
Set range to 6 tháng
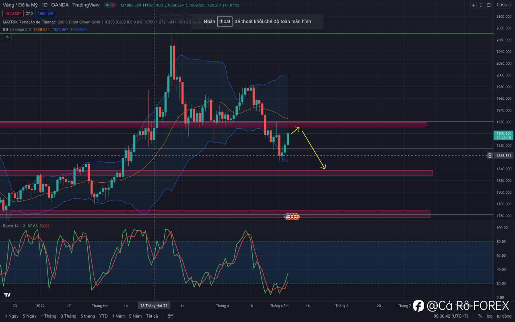pyautogui.click(x=88, y=316)
